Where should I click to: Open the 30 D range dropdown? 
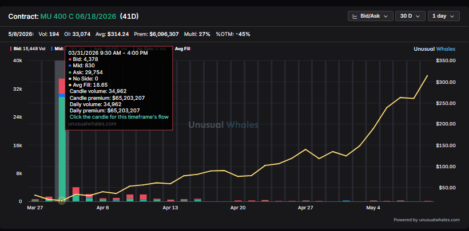(410, 16)
